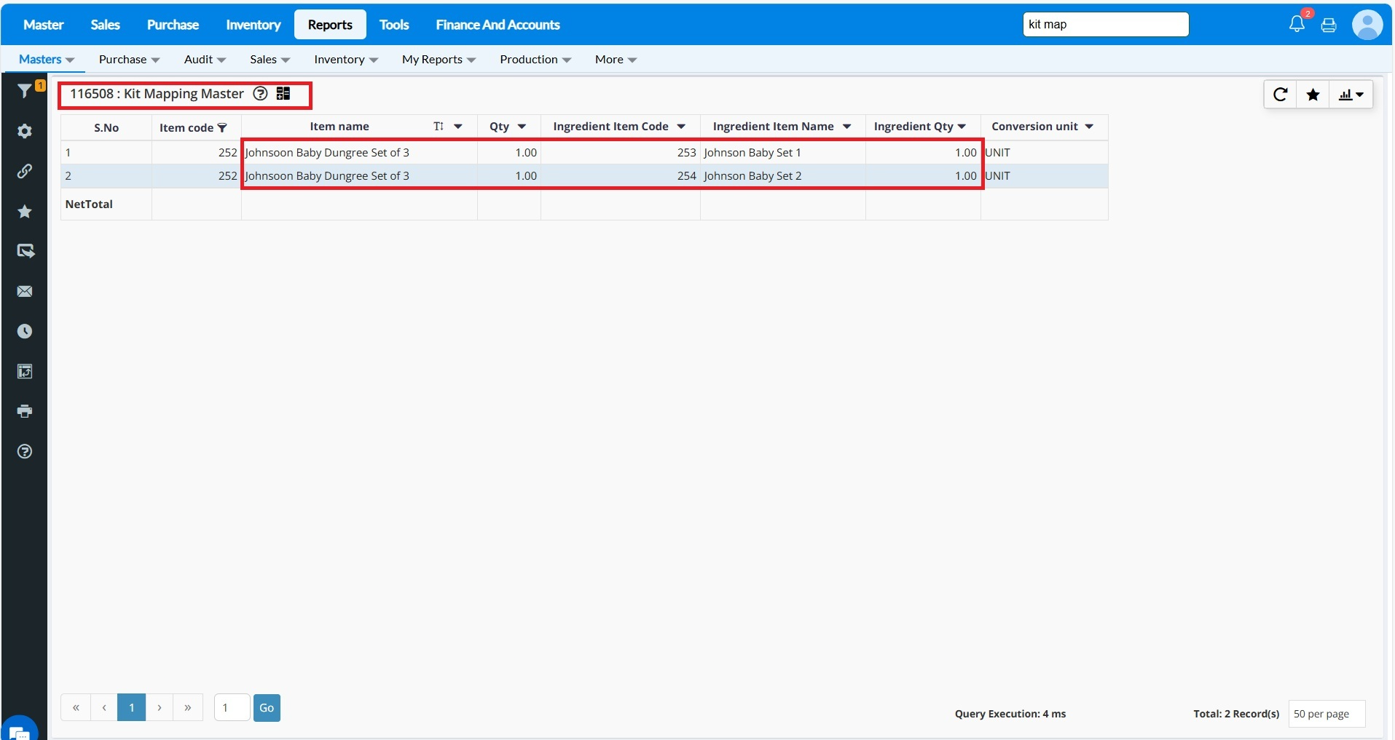The width and height of the screenshot is (1395, 740).
Task: Open the Inventory top menu
Action: 254,25
